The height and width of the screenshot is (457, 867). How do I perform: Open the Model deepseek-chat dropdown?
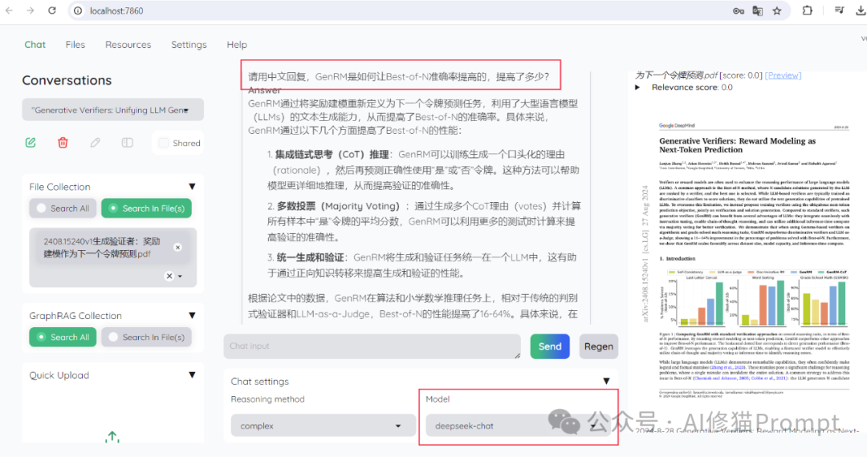pyautogui.click(x=518, y=426)
